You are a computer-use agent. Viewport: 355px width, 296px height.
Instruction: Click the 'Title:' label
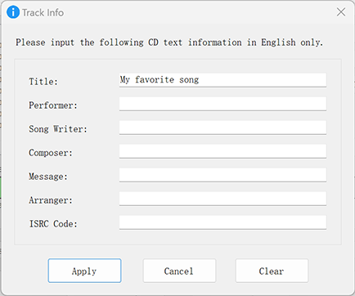[x=43, y=82]
